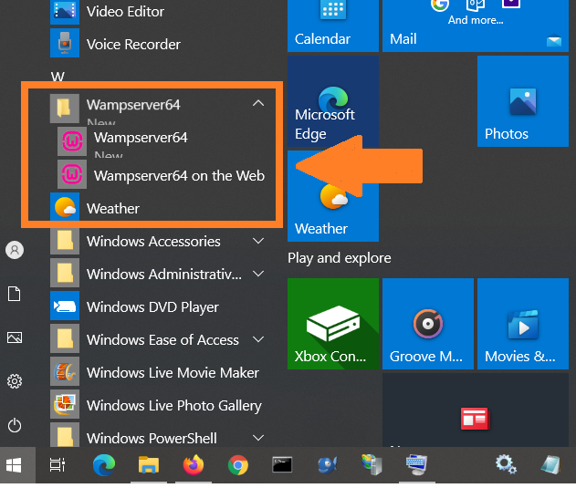Open the Movies & TV tile
Viewport: 576px width, 488px height.
520,324
